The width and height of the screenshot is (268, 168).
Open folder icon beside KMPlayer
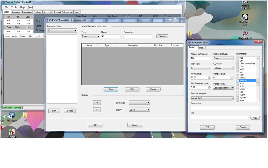tap(25, 117)
